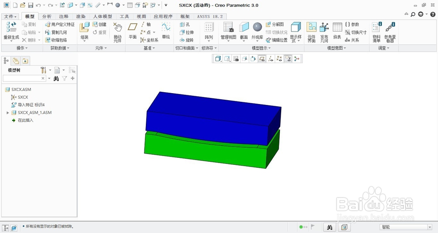438x233 pixels.
Task: Open the 获取数据 (Get Data) group dropdown
Action: [x=60, y=48]
